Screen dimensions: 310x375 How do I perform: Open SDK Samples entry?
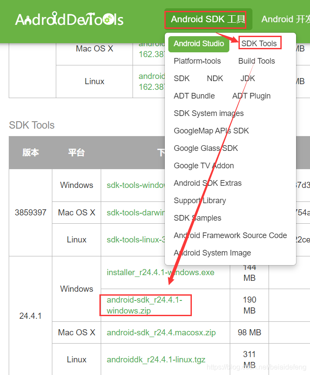pos(198,218)
